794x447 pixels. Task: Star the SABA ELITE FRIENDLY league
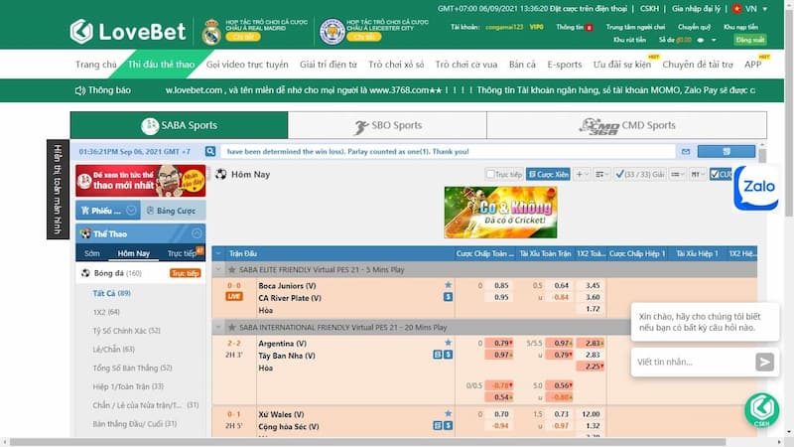(x=232, y=269)
